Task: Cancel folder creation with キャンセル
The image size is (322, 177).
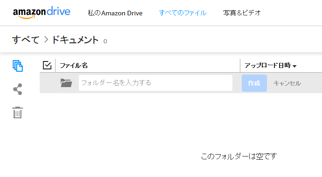Action: tap(287, 83)
